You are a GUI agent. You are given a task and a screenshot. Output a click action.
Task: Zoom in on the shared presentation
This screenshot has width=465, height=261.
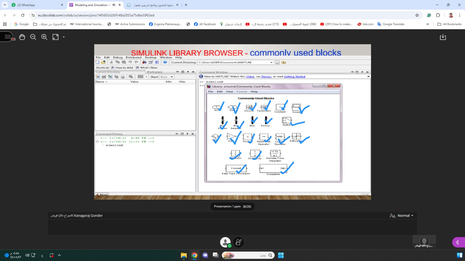click(44, 37)
